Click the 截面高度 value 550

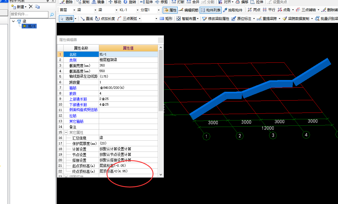pyautogui.click(x=128, y=71)
